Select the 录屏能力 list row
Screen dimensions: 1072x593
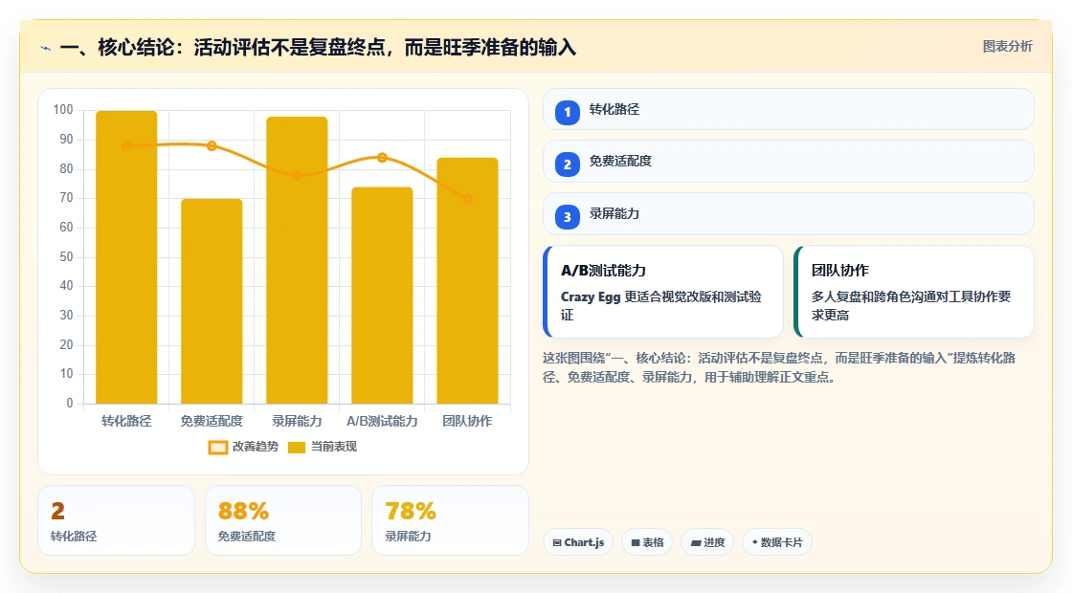(789, 214)
